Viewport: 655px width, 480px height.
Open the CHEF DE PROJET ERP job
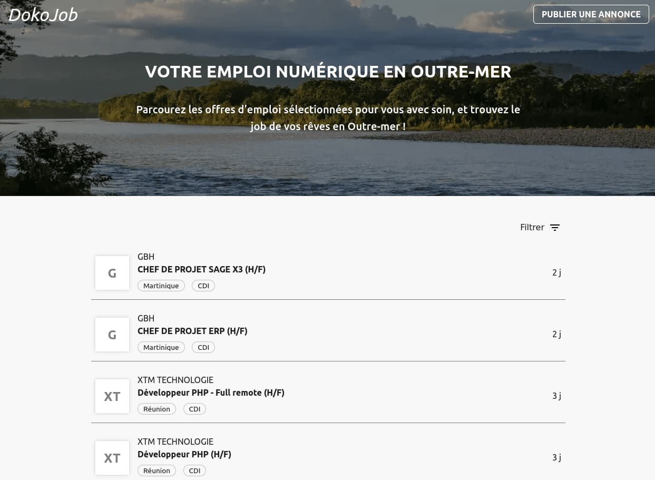[x=192, y=331]
